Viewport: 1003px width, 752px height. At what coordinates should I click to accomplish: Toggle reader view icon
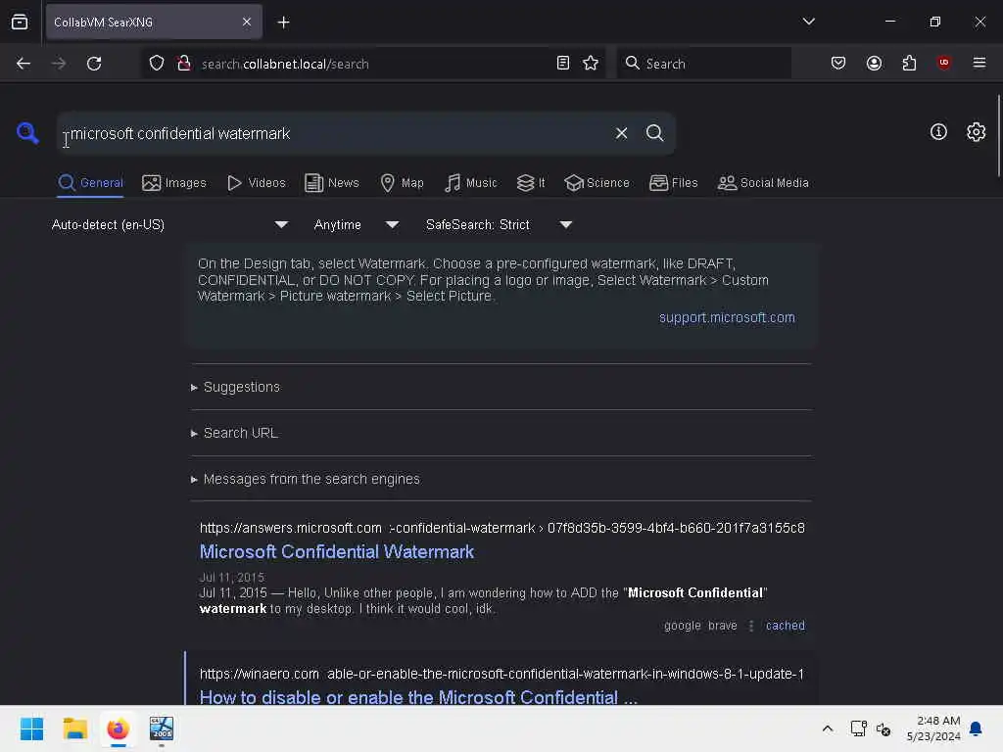tap(563, 63)
